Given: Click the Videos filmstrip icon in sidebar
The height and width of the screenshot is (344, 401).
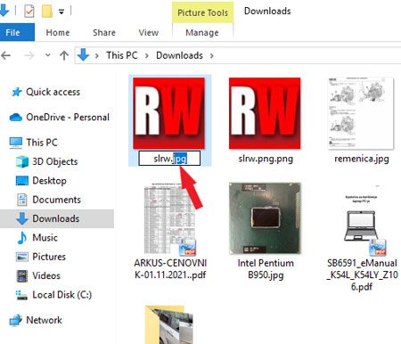Looking at the screenshot, I should coord(22,275).
